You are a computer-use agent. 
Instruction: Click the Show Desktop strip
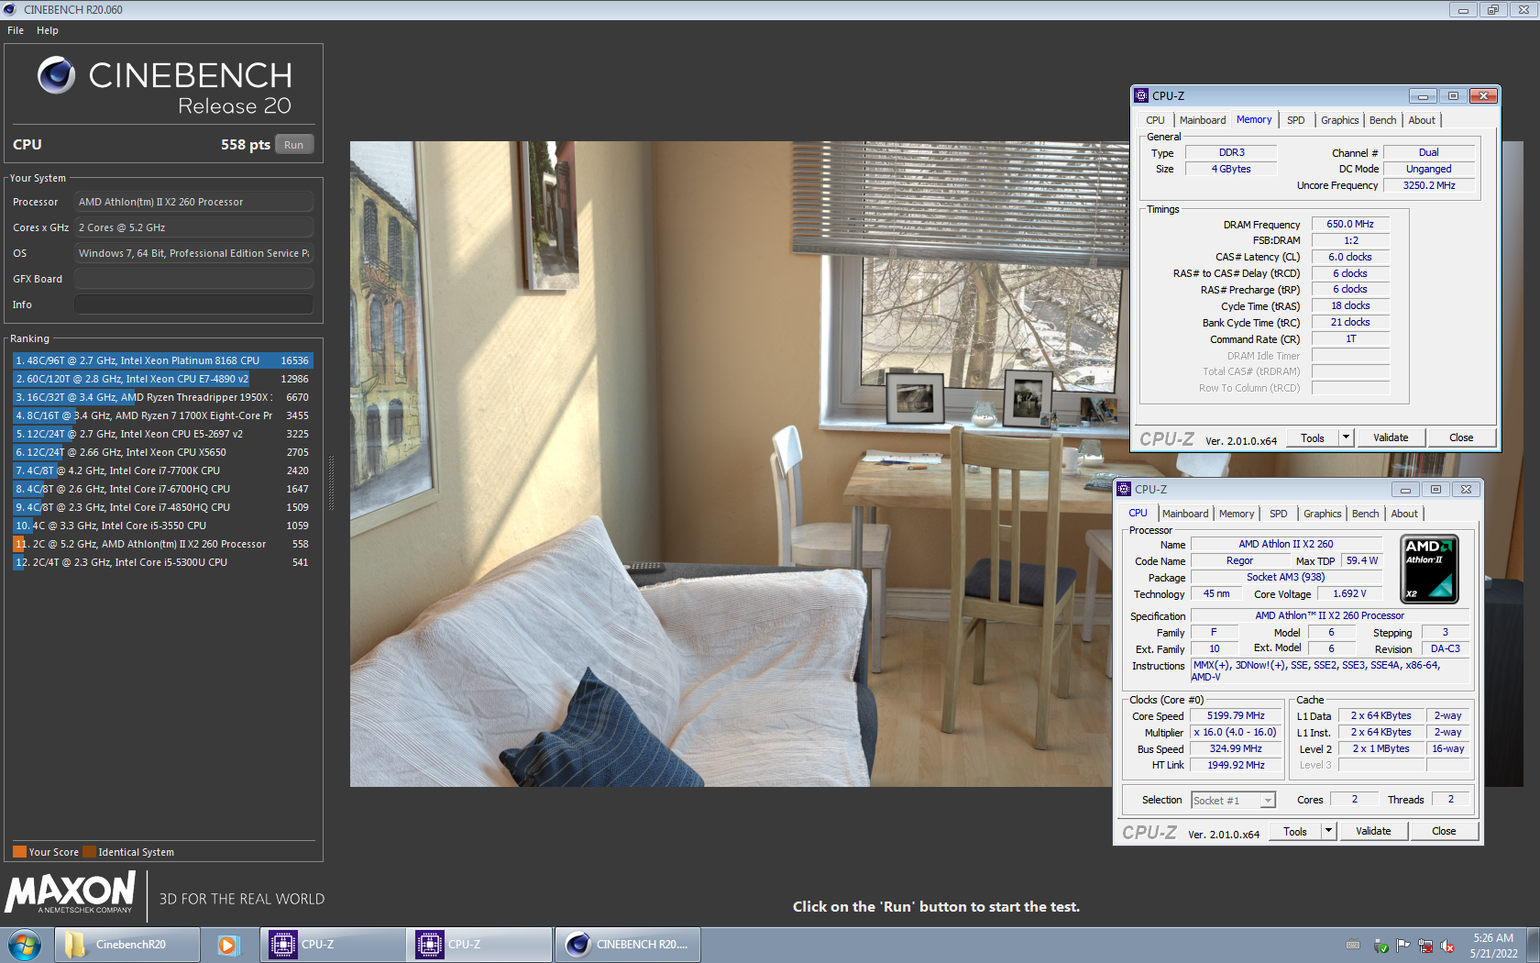point(1534,945)
